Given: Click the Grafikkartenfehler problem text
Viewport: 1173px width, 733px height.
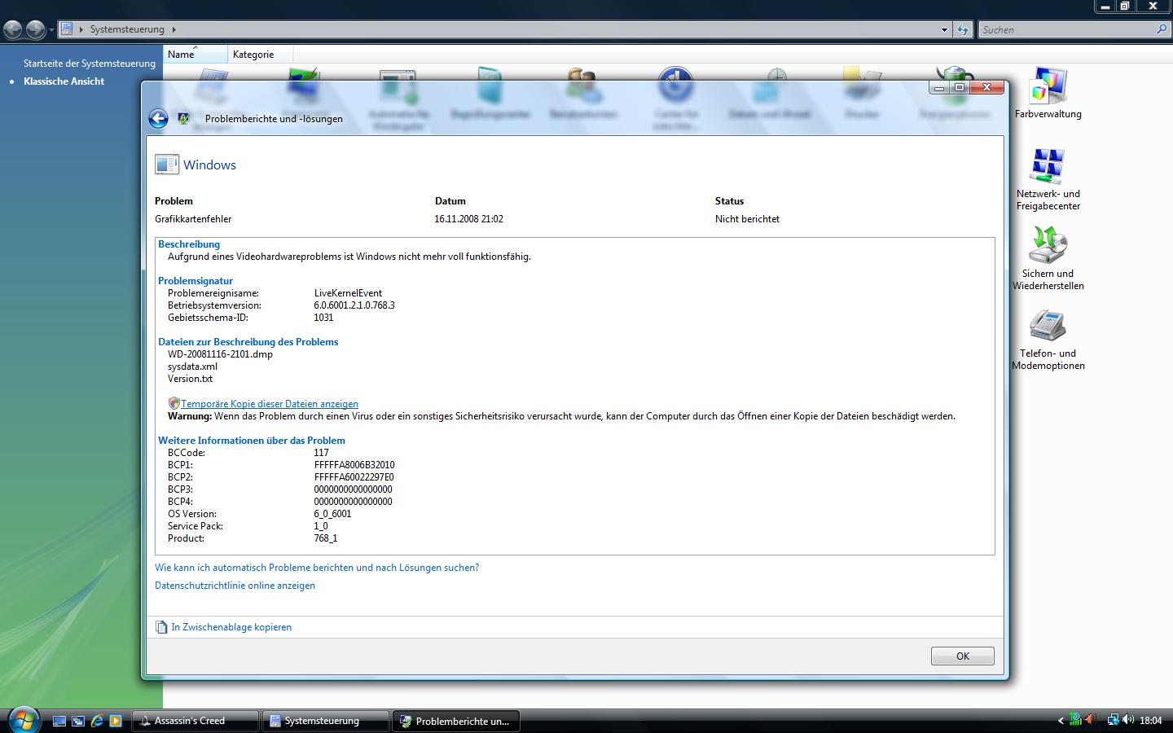Looking at the screenshot, I should pyautogui.click(x=193, y=219).
